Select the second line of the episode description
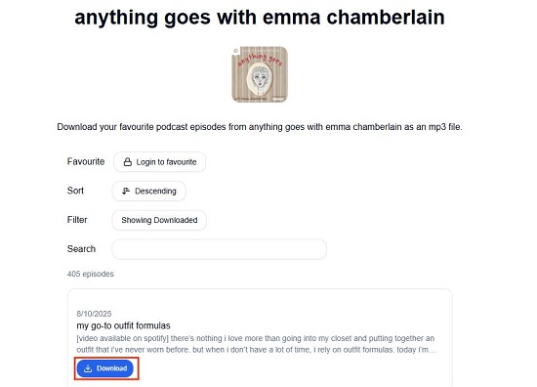The width and height of the screenshot is (537, 387). (256, 350)
